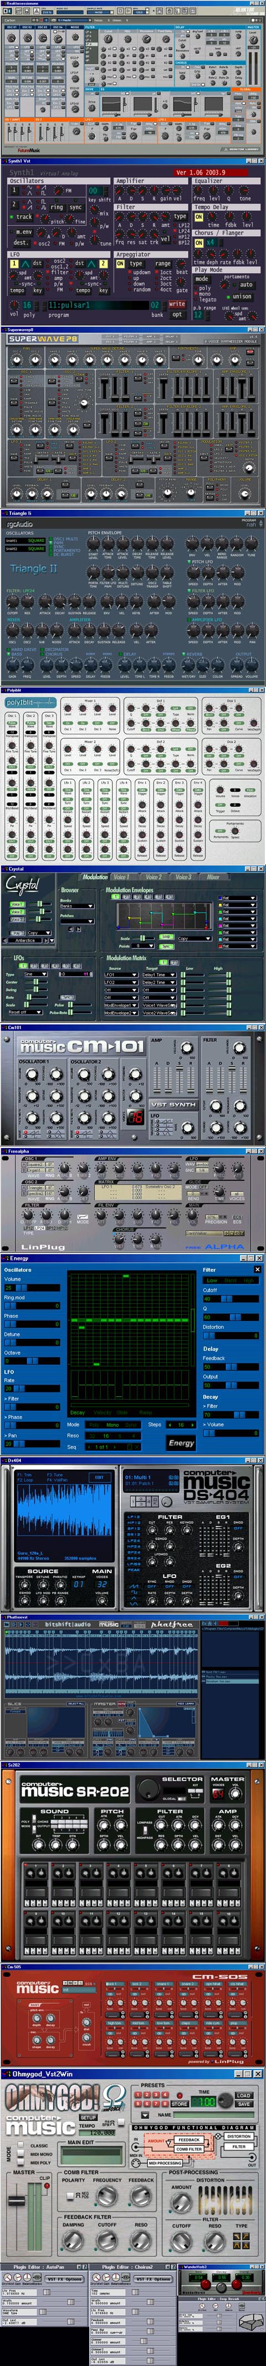Click VST FX Options in the AutoPan Plugin Editor
The image size is (266, 2366).
tap(64, 2279)
